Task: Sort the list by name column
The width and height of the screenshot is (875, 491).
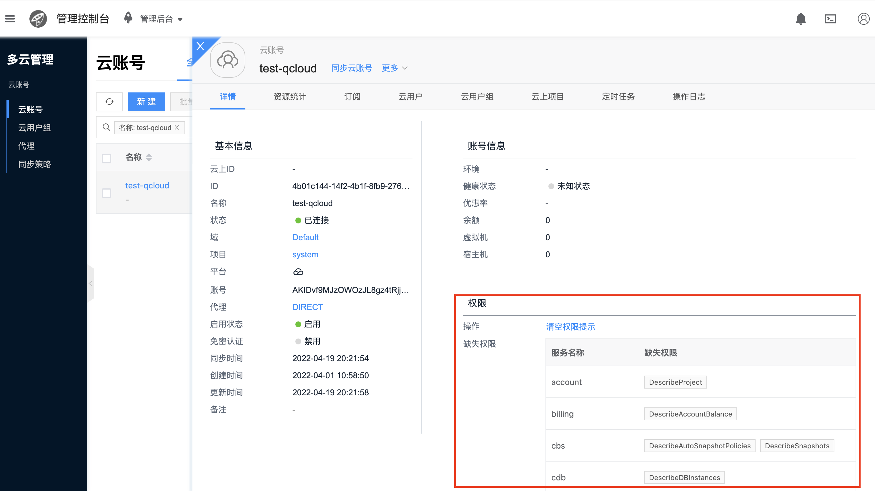Action: point(149,157)
